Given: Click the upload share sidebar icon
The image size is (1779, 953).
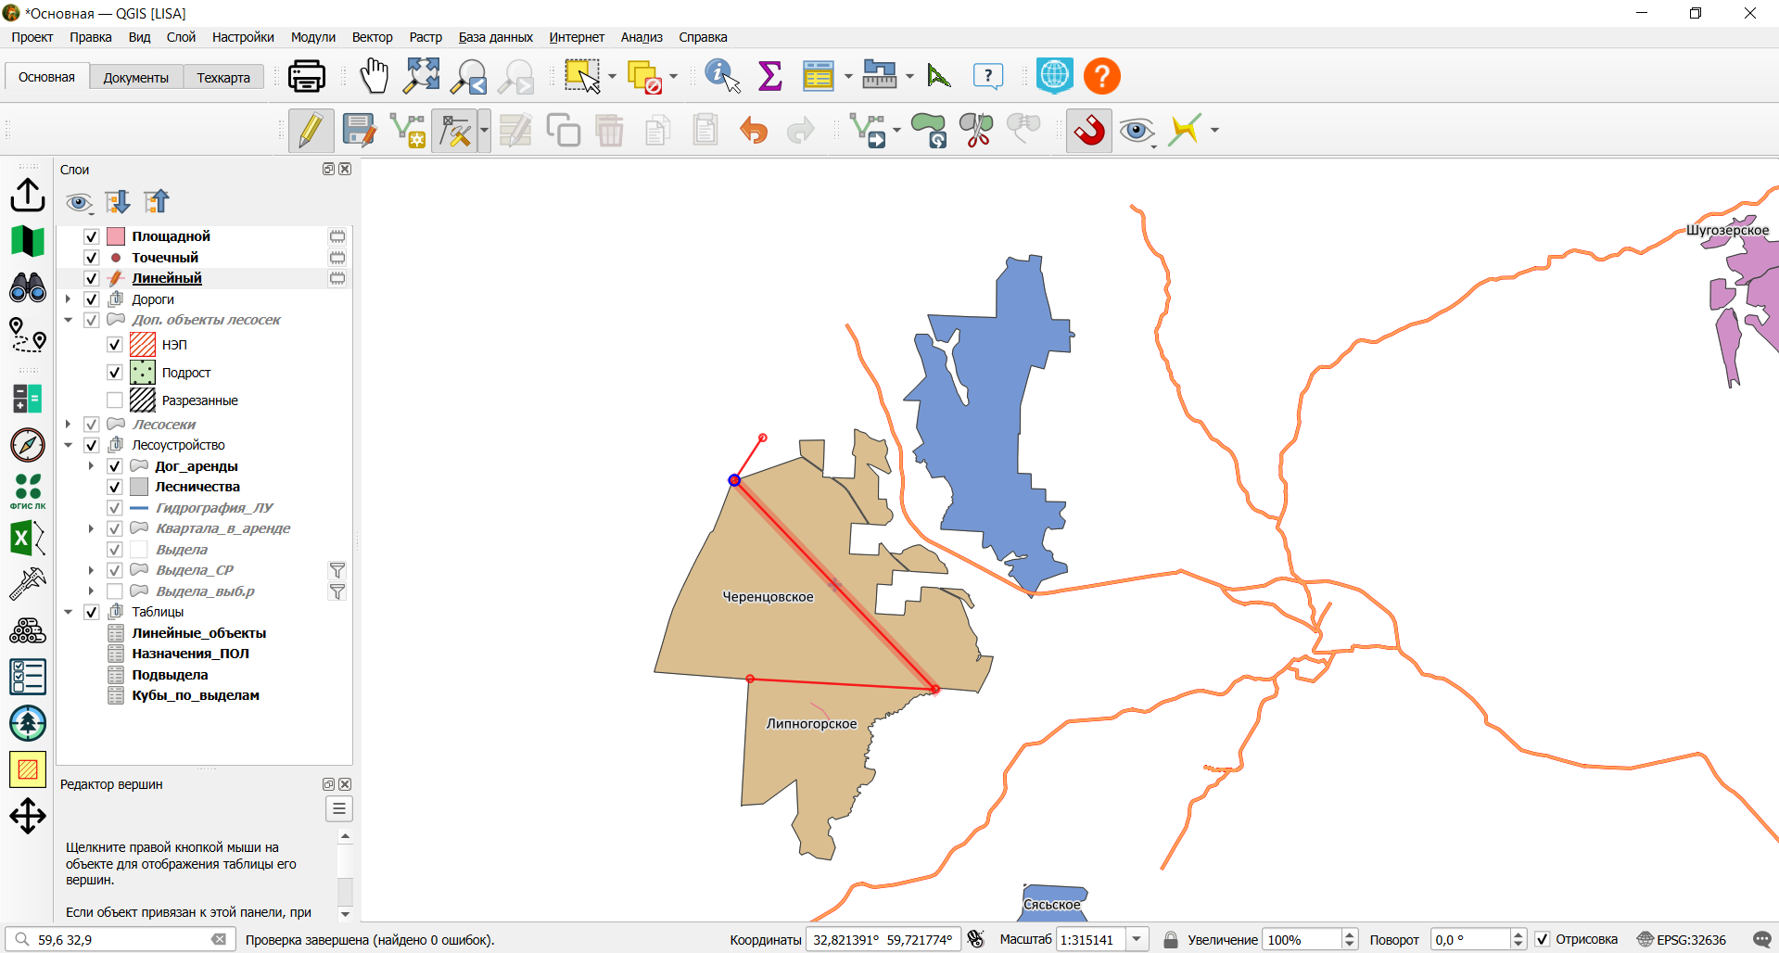Looking at the screenshot, I should [x=28, y=195].
